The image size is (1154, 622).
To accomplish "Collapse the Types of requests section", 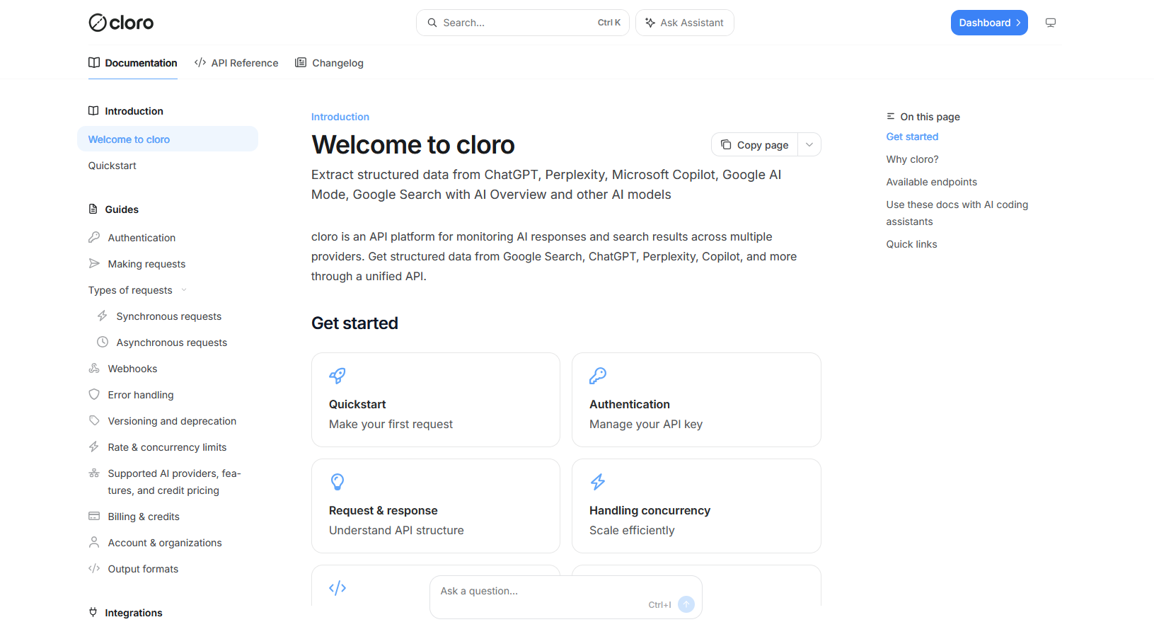I will (x=138, y=290).
